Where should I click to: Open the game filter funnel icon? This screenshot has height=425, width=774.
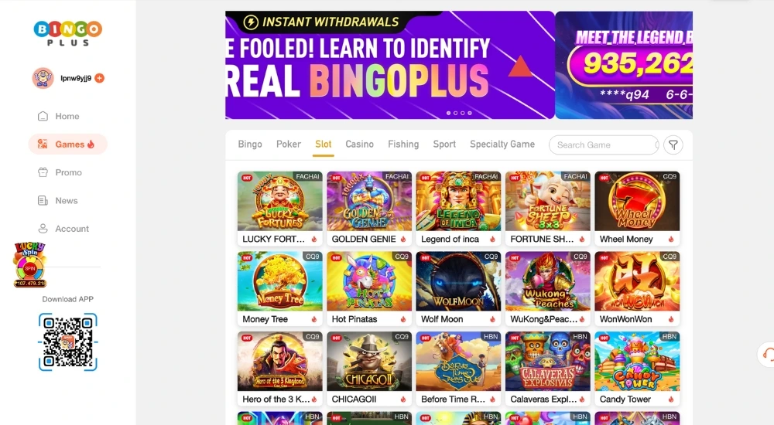[x=673, y=145]
